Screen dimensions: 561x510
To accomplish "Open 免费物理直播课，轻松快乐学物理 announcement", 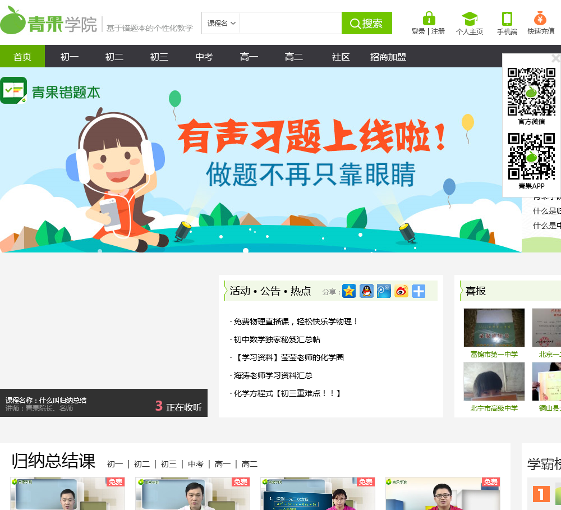I will pyautogui.click(x=296, y=321).
